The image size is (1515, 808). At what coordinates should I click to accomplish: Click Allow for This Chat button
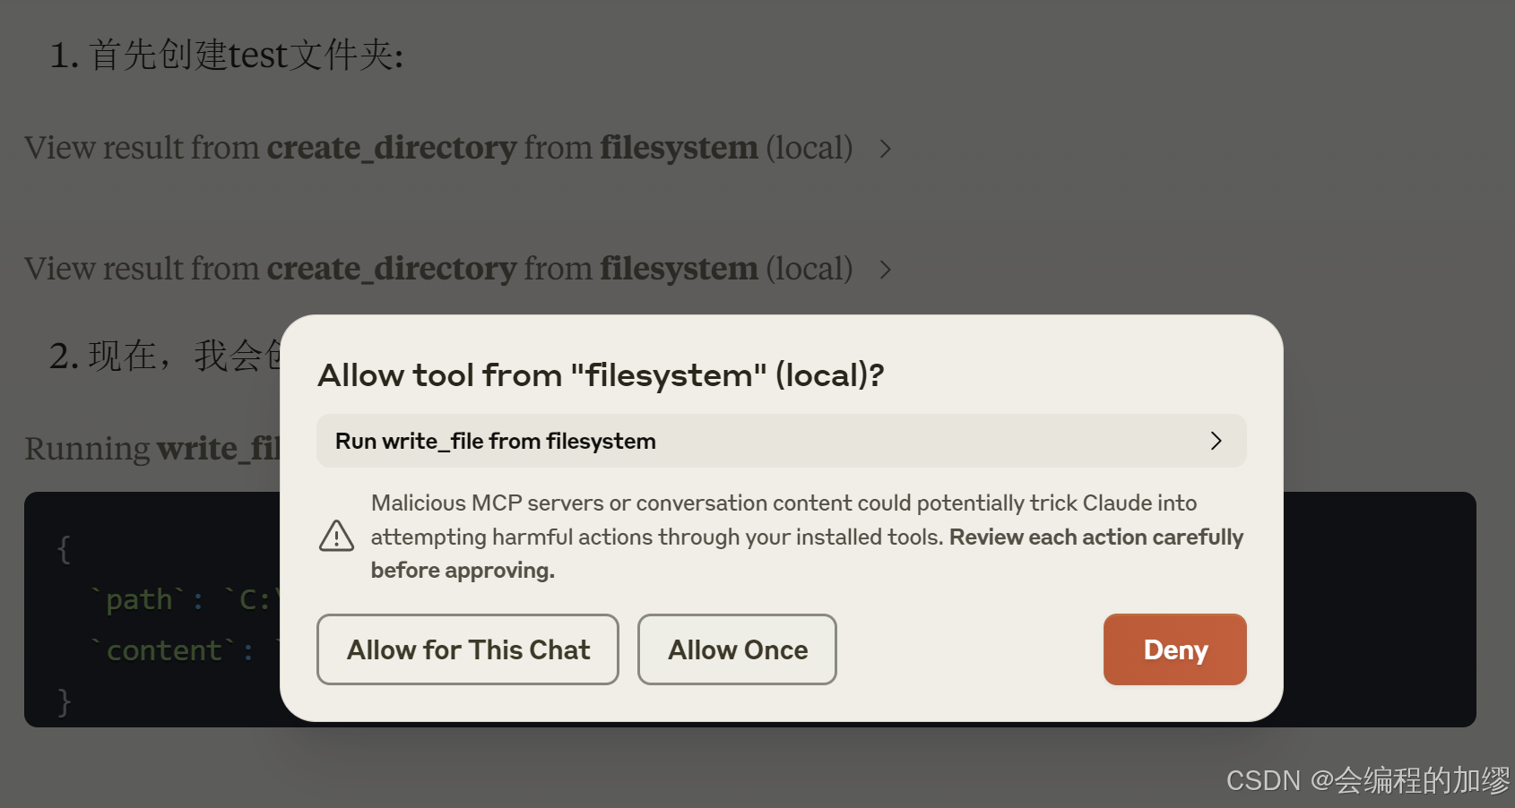[468, 649]
